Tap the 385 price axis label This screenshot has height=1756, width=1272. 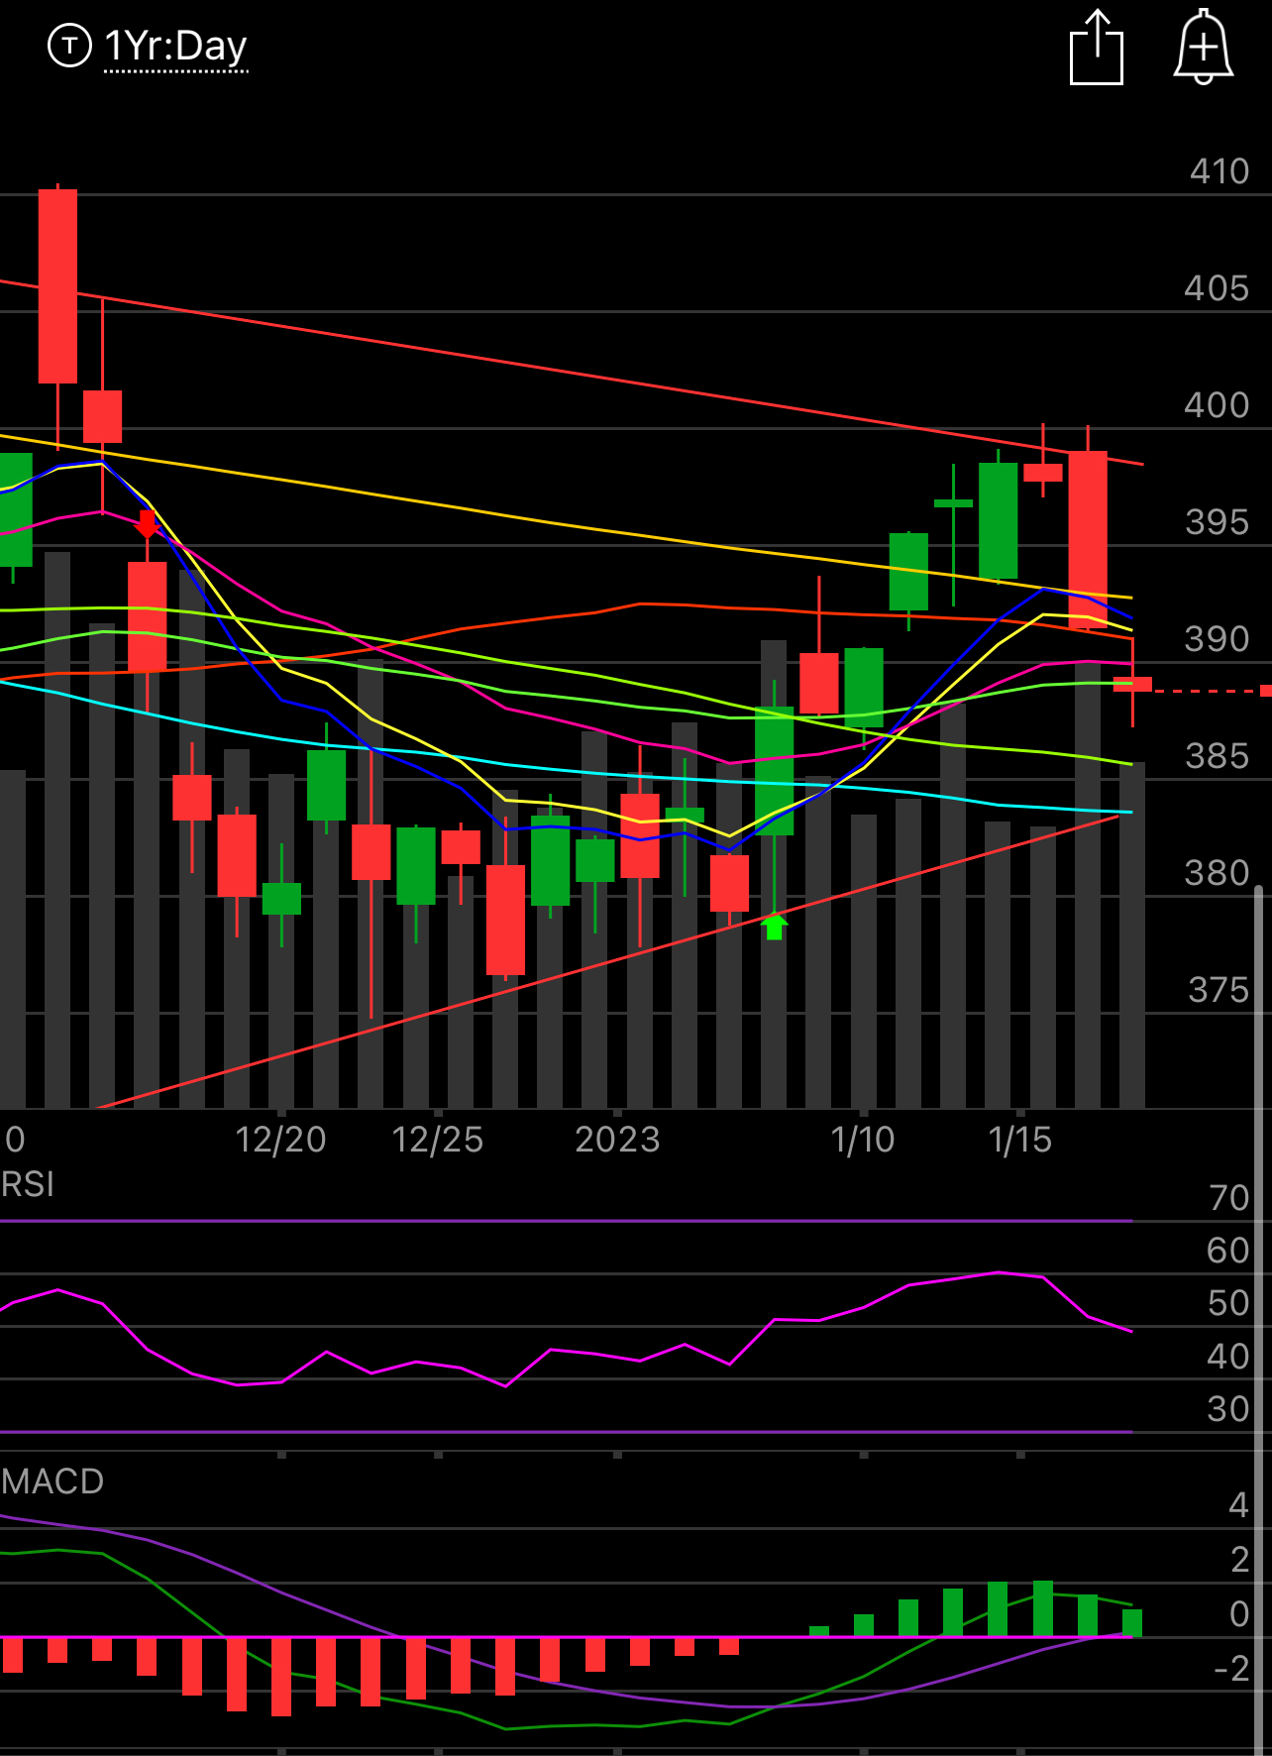pos(1218,756)
